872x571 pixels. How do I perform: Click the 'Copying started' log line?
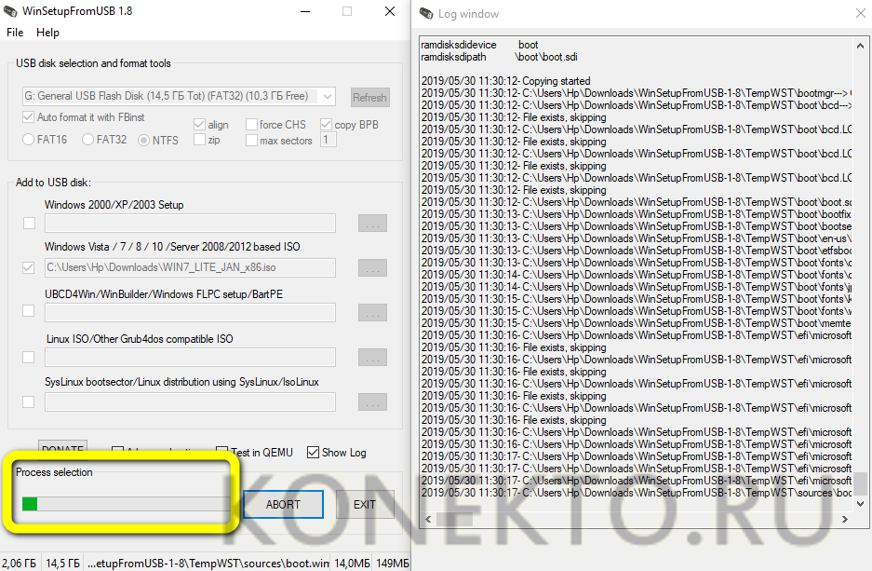(x=506, y=81)
